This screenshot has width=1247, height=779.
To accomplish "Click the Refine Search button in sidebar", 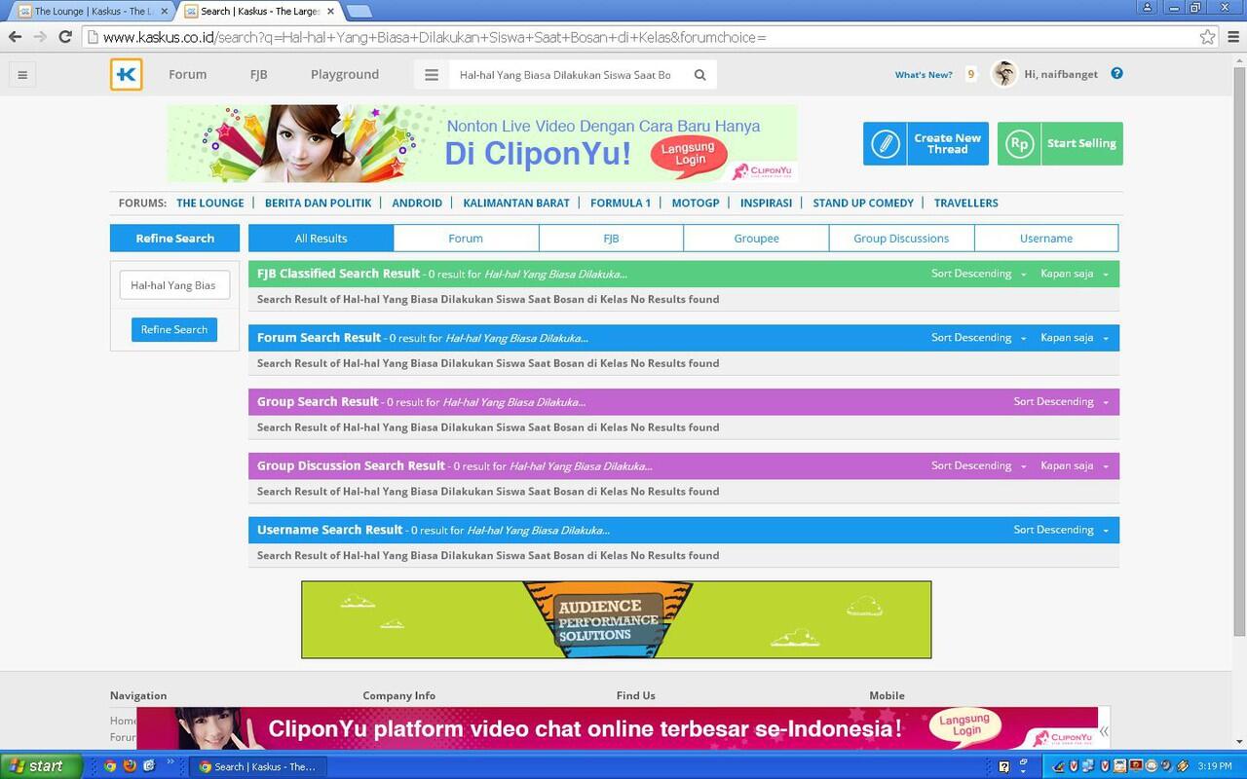I will pos(174,330).
